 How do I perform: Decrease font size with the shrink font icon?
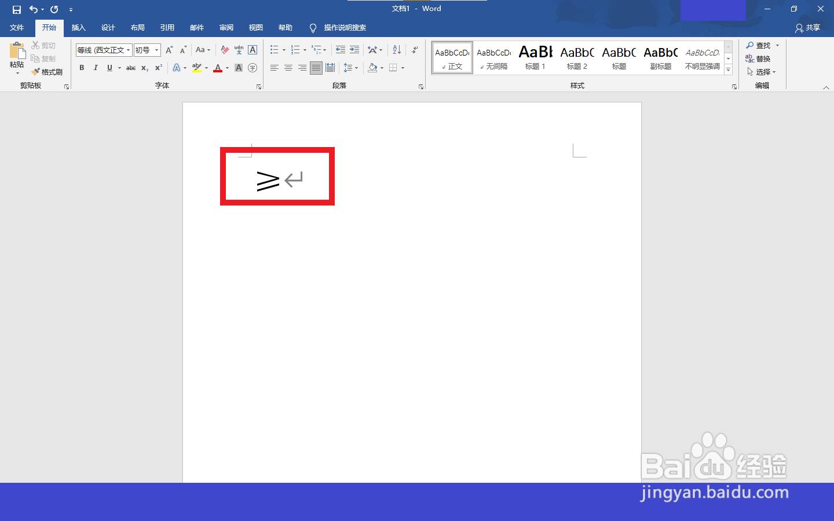click(183, 50)
